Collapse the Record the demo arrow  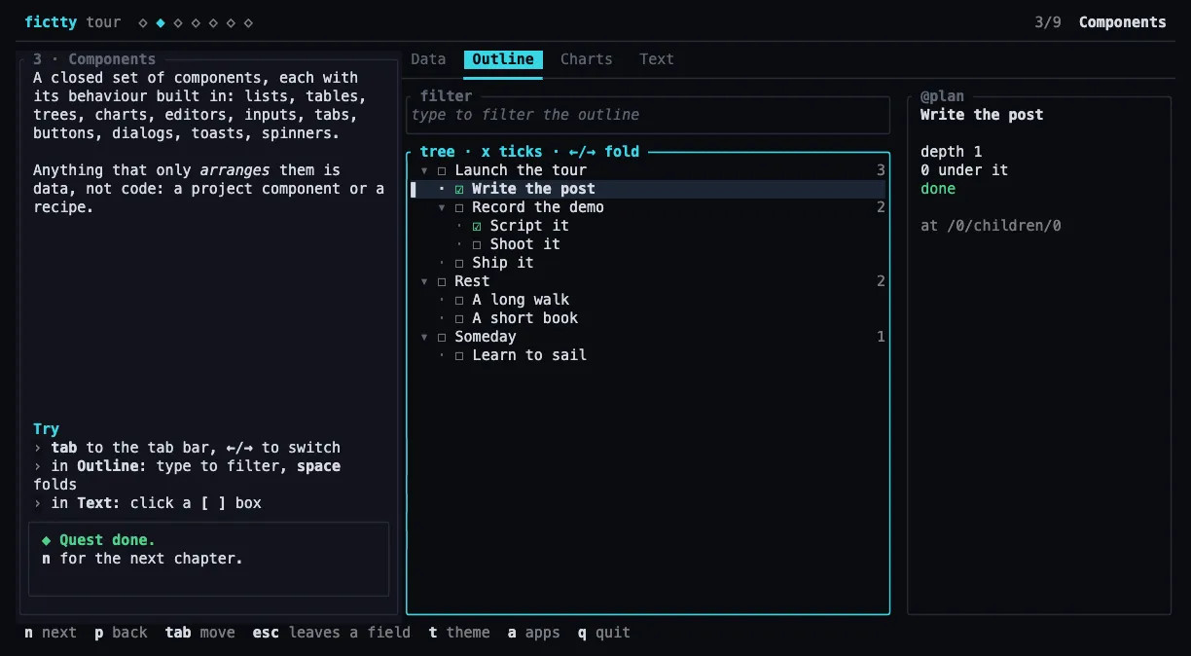[x=442, y=207]
